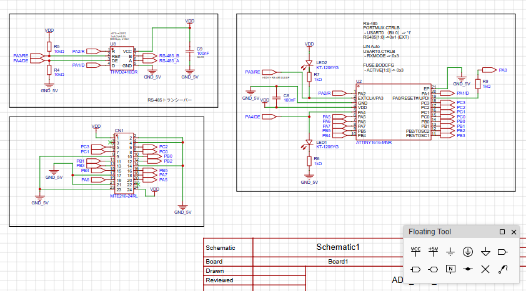Select the VCC power symbol tool

pos(416,251)
